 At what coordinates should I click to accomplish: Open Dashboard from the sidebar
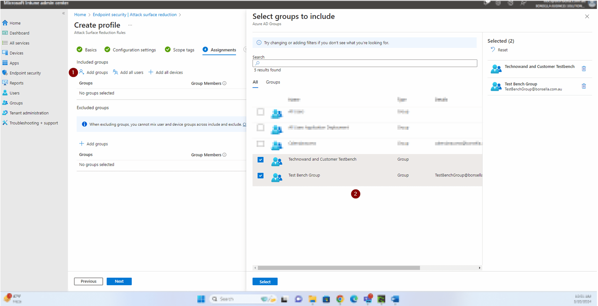tap(19, 33)
